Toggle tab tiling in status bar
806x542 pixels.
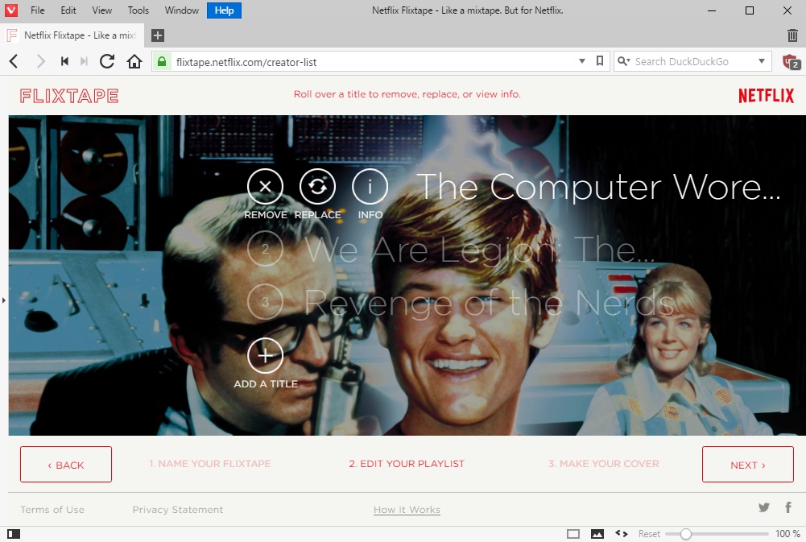tap(573, 534)
